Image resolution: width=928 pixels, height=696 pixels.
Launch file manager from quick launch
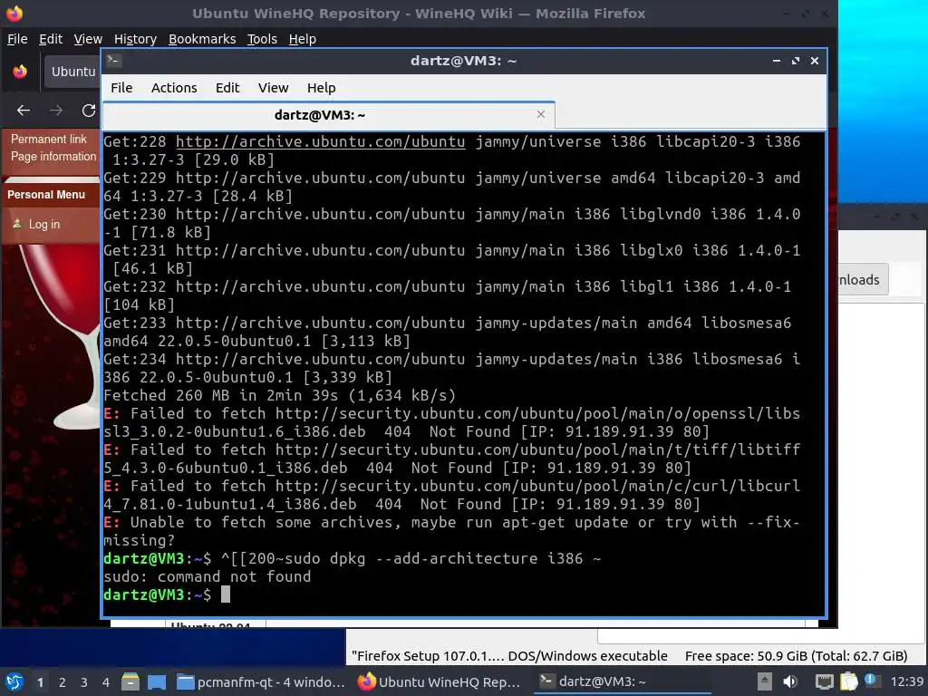[x=130, y=681]
